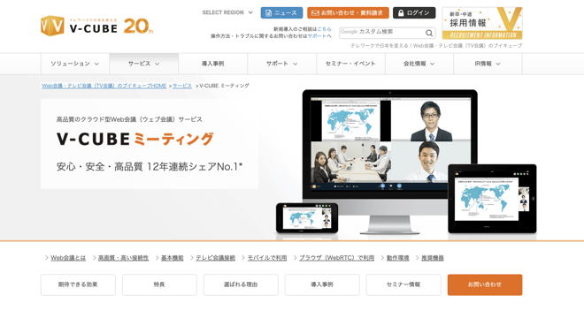Click the 期待できる効果 button
The image size is (584, 326).
pyautogui.click(x=78, y=284)
